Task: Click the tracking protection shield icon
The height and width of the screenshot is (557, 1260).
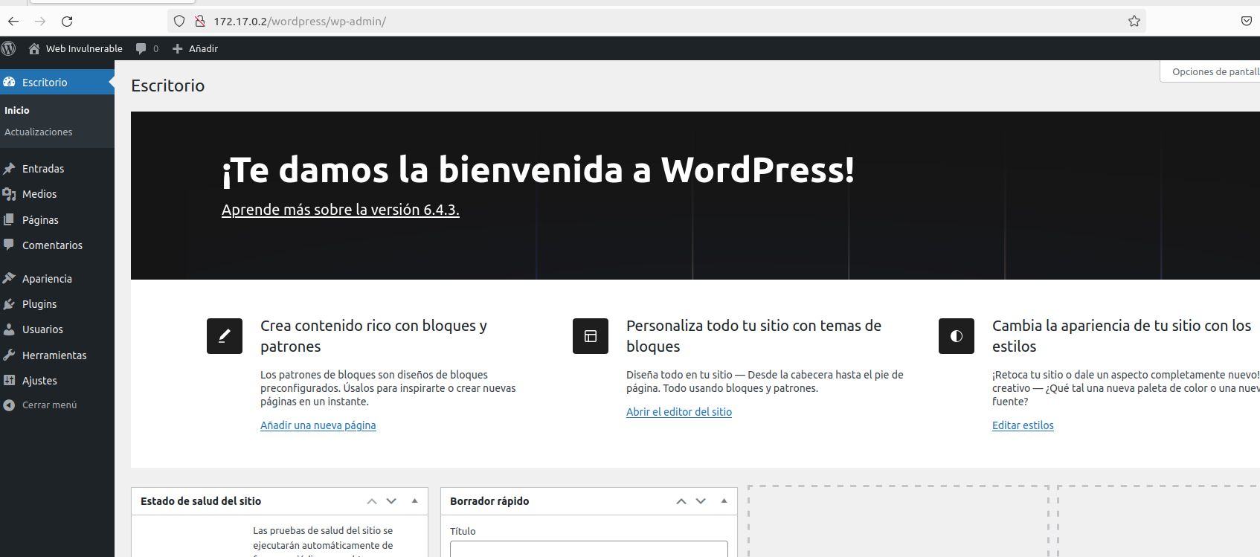Action: click(179, 21)
